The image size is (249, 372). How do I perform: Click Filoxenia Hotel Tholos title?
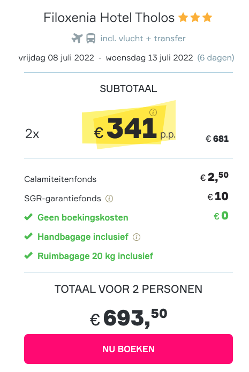click(109, 18)
